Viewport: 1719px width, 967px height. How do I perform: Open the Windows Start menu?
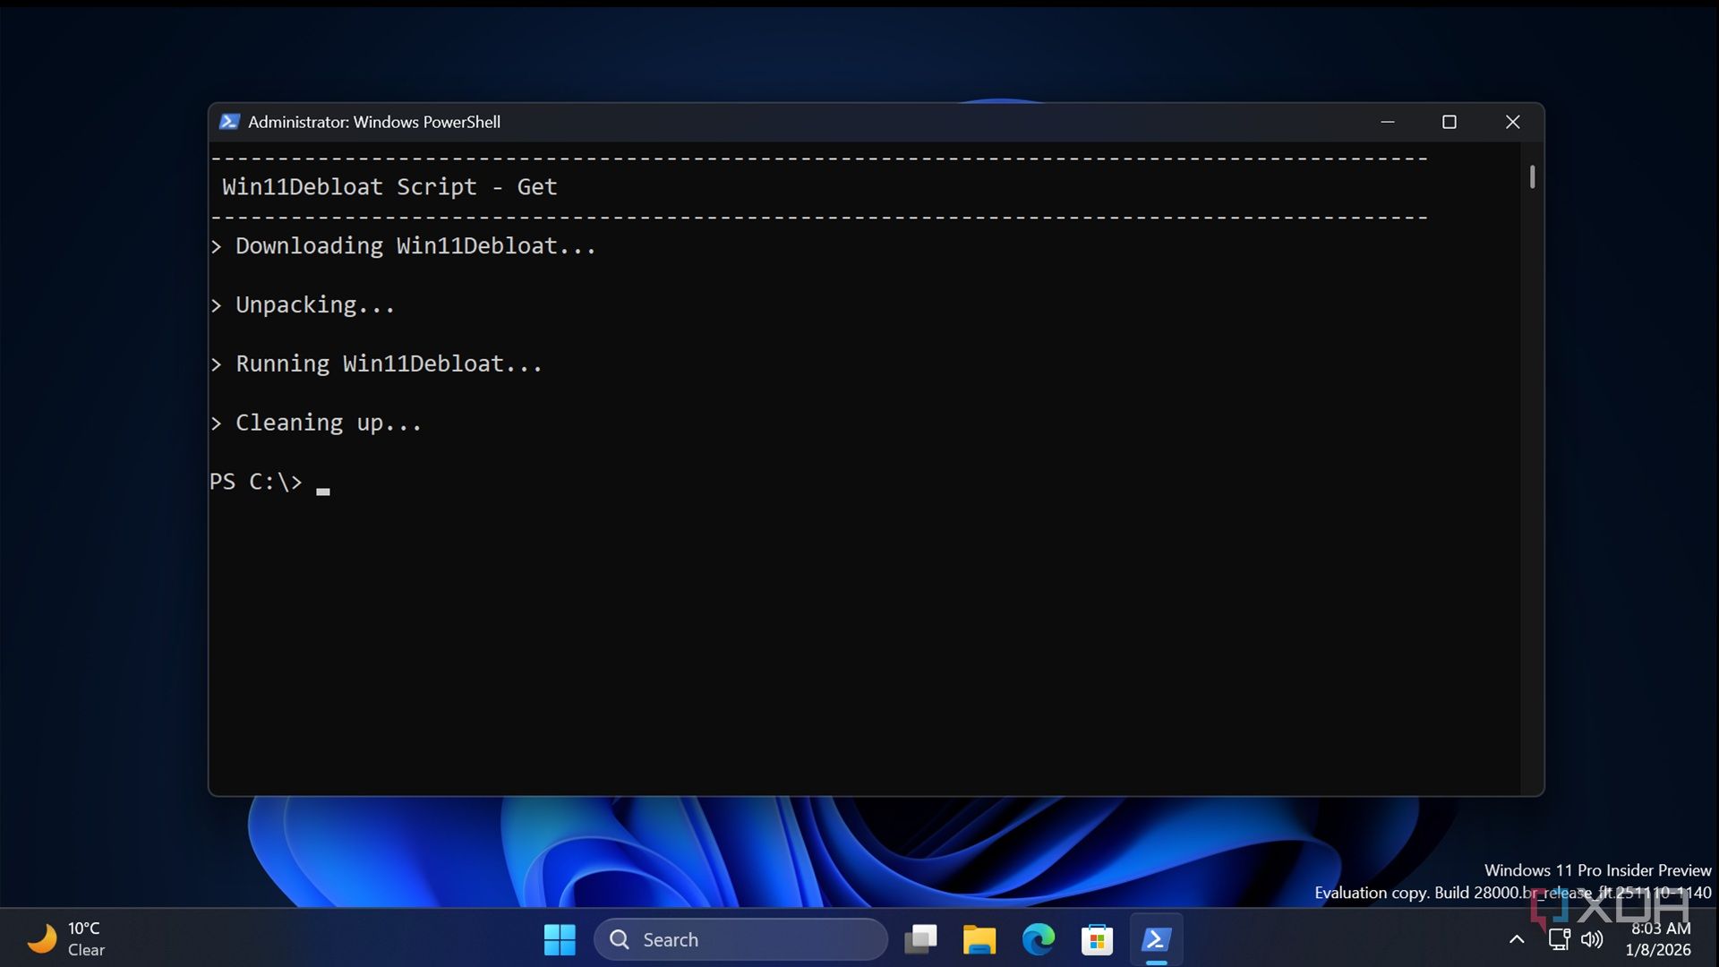pyautogui.click(x=560, y=939)
